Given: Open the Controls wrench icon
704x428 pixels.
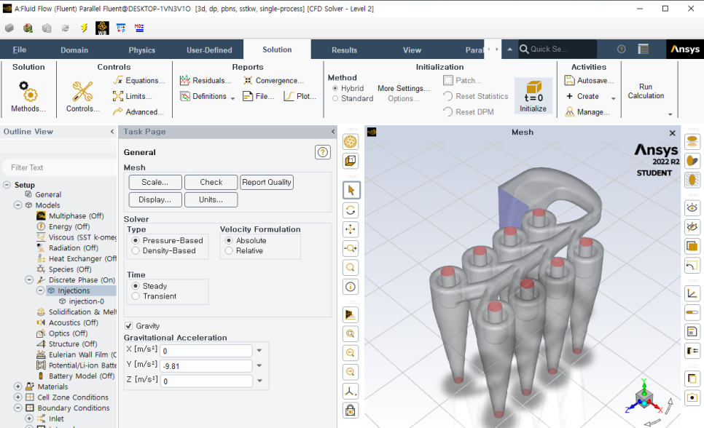Looking at the screenshot, I should click(82, 91).
